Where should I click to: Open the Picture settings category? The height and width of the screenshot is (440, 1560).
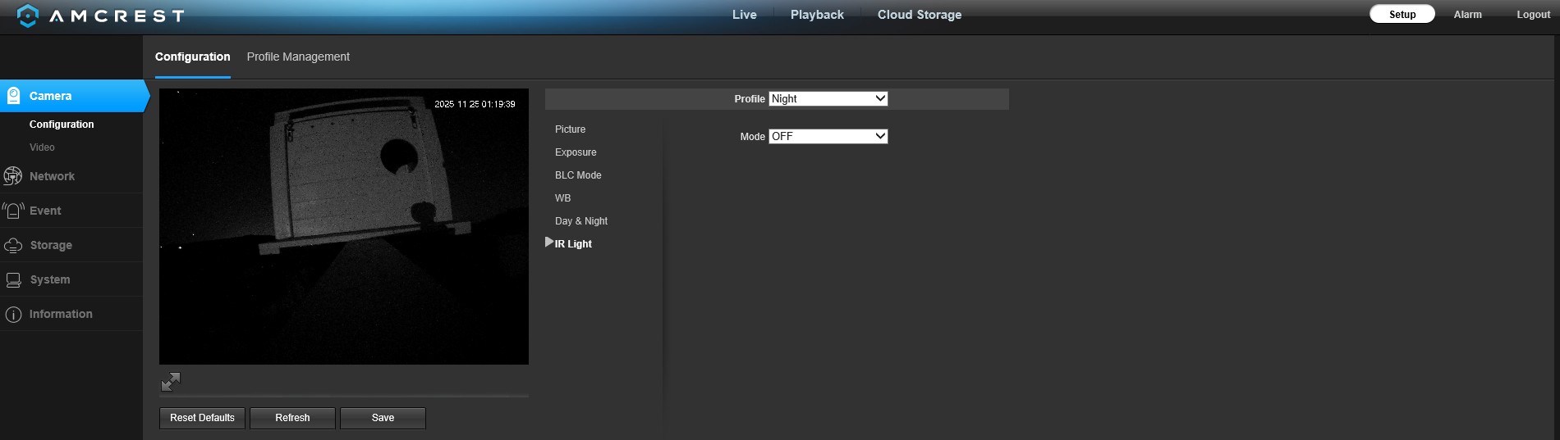click(571, 129)
